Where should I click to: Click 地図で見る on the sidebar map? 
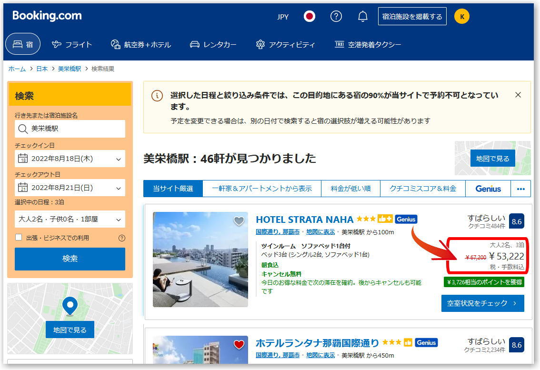coord(70,330)
